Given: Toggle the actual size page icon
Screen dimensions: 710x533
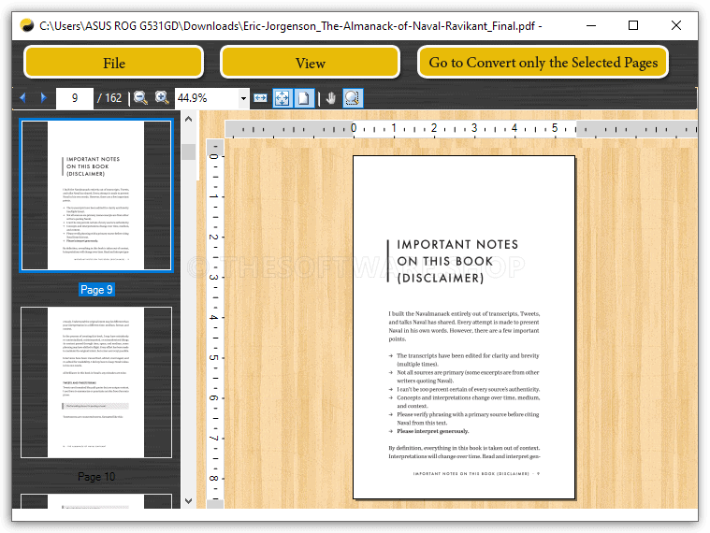Looking at the screenshot, I should [304, 98].
